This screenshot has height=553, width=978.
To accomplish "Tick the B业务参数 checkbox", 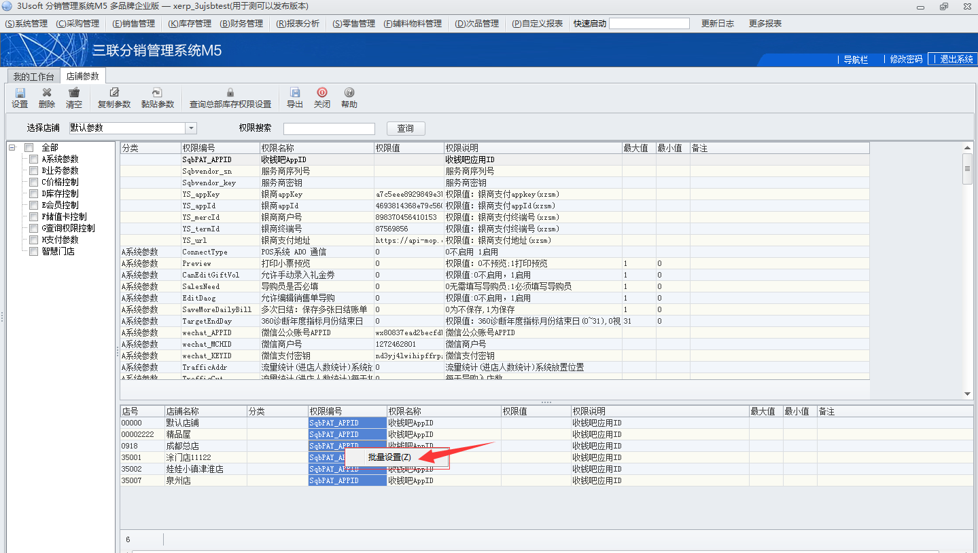I will point(33,170).
